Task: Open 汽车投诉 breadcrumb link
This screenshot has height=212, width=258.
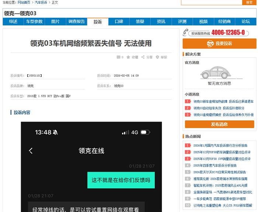Action: click(41, 2)
